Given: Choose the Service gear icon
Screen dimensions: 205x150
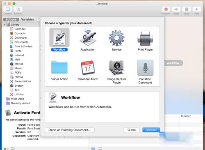Looking at the screenshot, I should click(x=116, y=38).
